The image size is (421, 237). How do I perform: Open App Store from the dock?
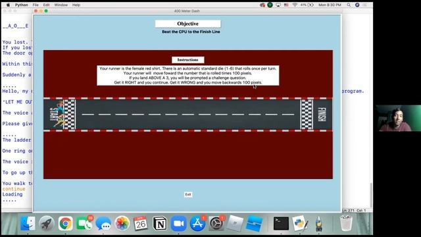[x=197, y=223]
